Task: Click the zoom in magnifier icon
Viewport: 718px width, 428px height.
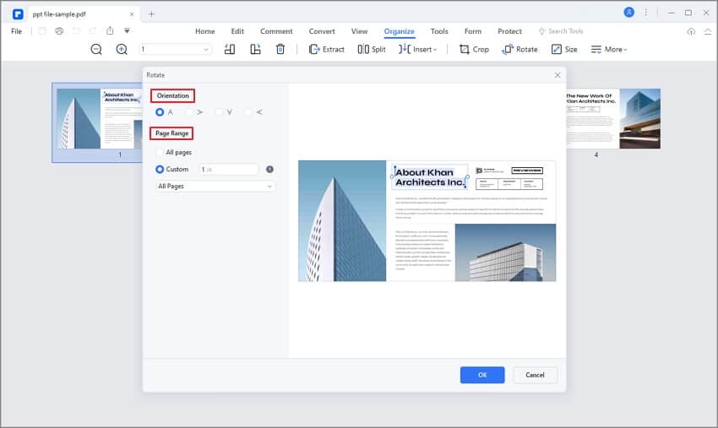Action: click(x=122, y=49)
